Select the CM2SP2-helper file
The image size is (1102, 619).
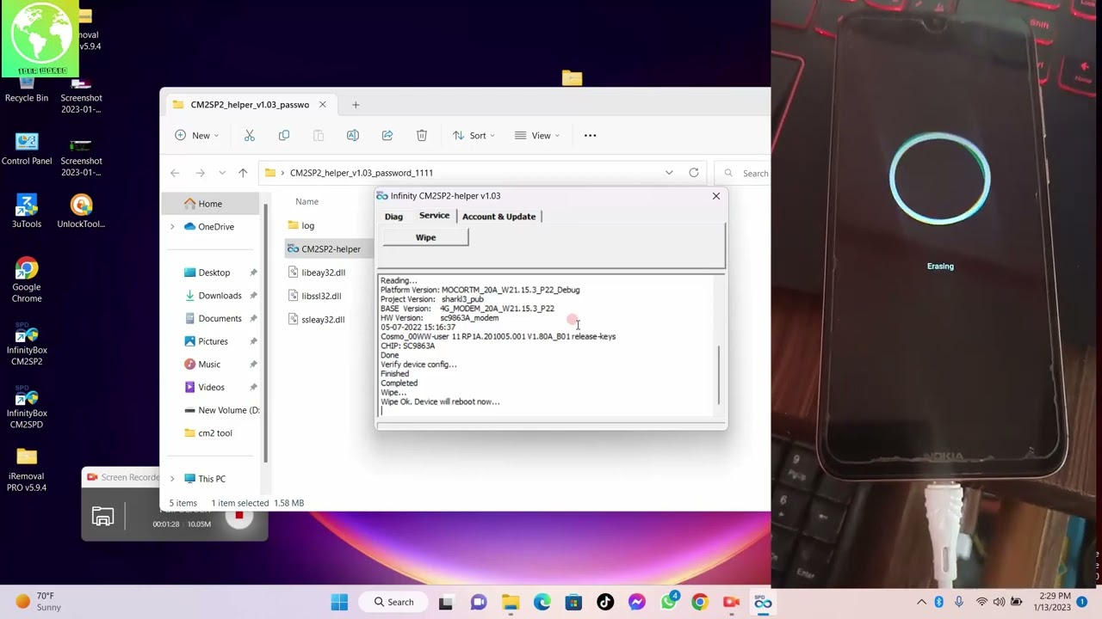(331, 249)
